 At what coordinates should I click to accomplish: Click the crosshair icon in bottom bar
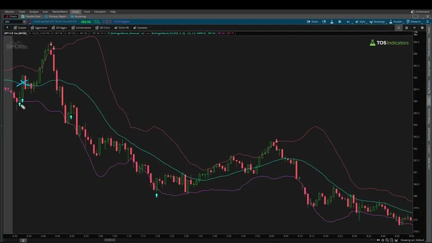coord(382,240)
